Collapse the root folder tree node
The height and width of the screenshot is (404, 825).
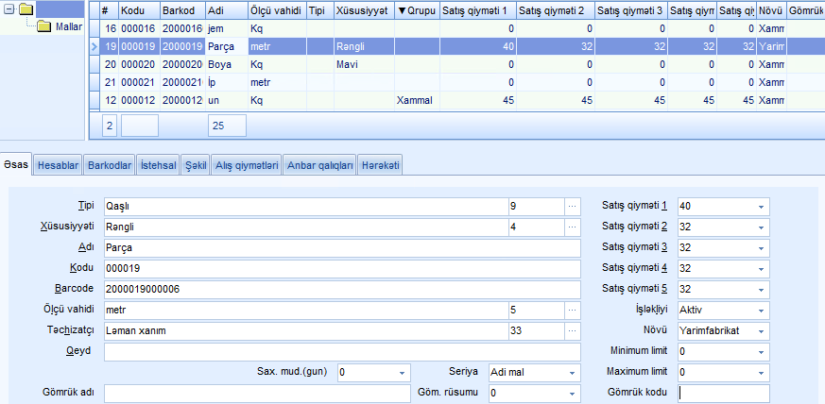[9, 9]
